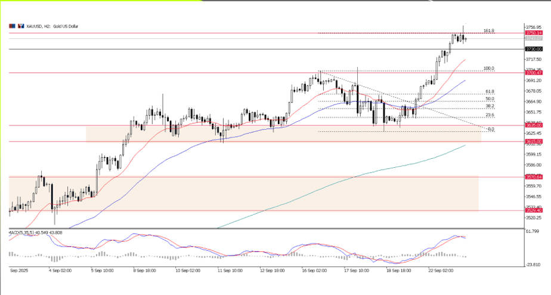This screenshot has width=551, height=295.
Task: Click the 3615.00 price level tag
Action: 533,142
